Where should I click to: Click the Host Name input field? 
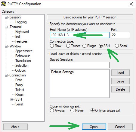80,35
